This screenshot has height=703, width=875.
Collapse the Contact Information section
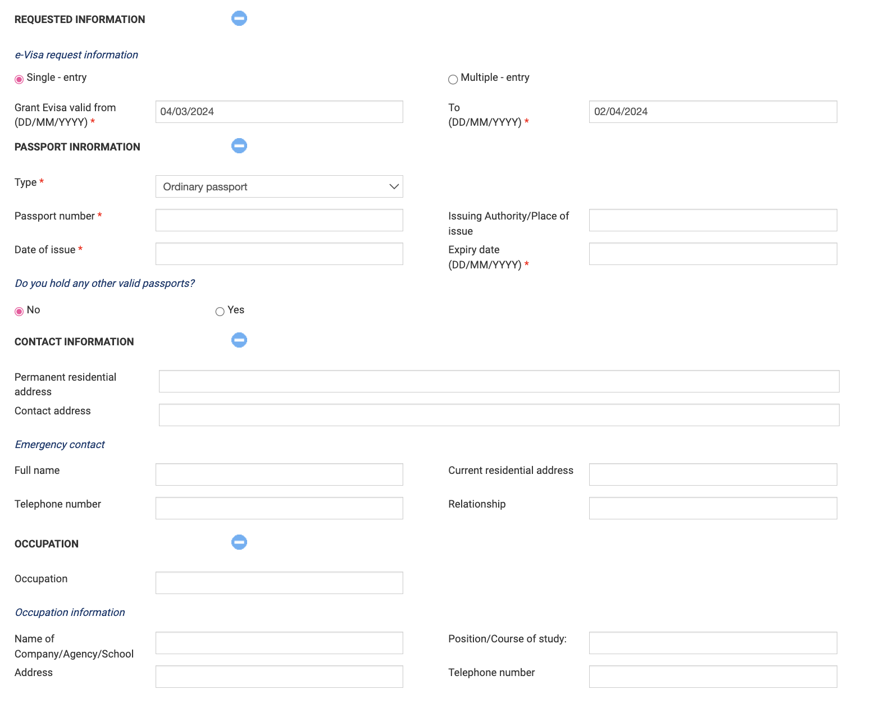pos(239,340)
